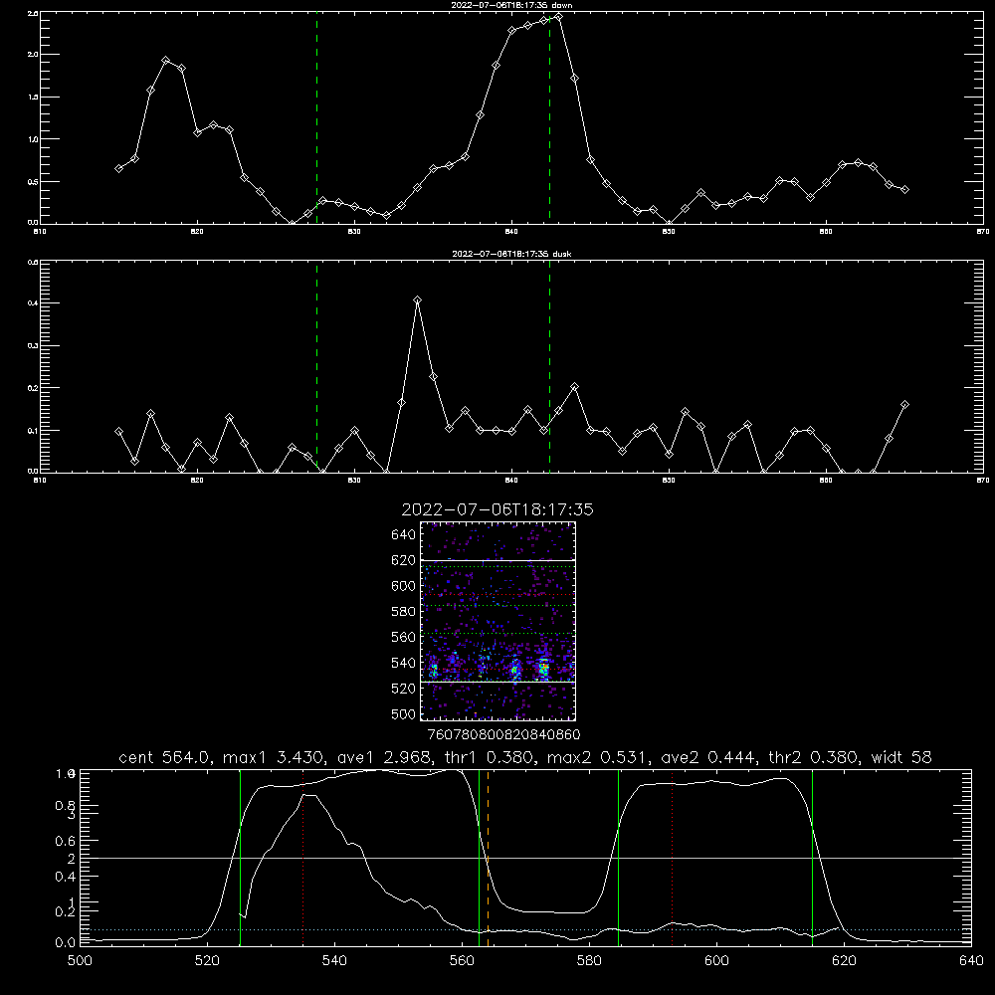Select 'widt 58' in the stats header

tap(901, 757)
